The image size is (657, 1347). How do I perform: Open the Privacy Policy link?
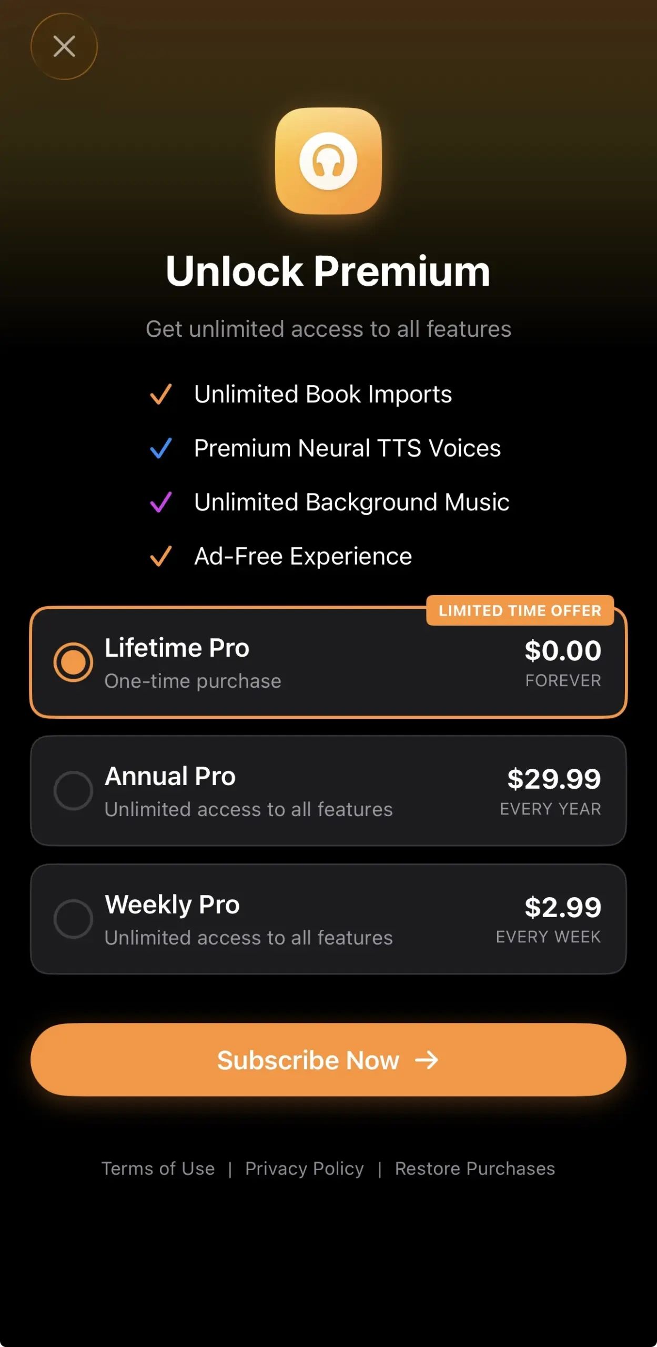(x=305, y=1169)
